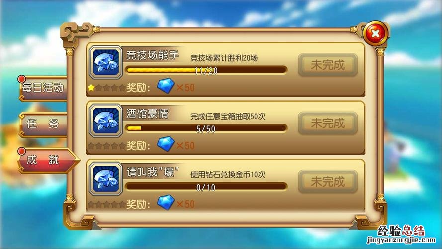Click the red notification dot on 每日活动
Viewport: 442px width, 249px height.
pyautogui.click(x=22, y=79)
